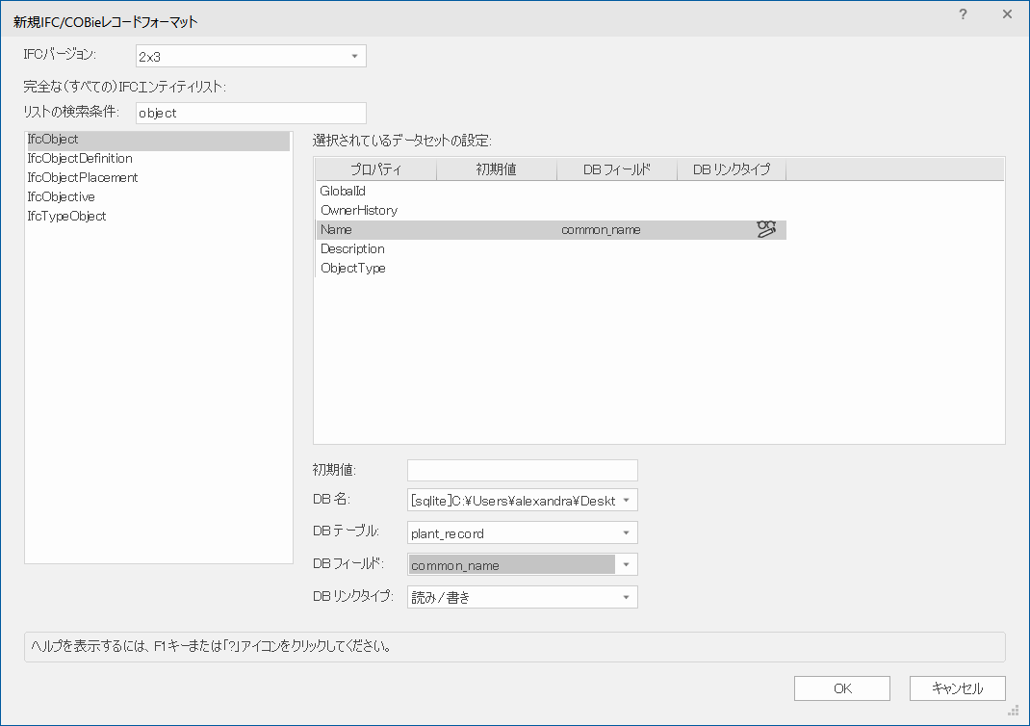The image size is (1030, 726).
Task: Choose IfcObjective from the entity list
Action: 62,197
